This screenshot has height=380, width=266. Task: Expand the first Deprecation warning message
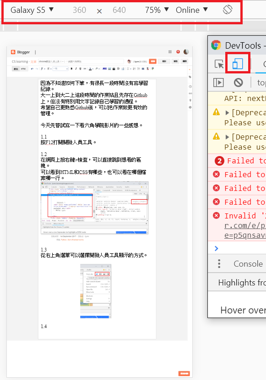[x=227, y=113]
